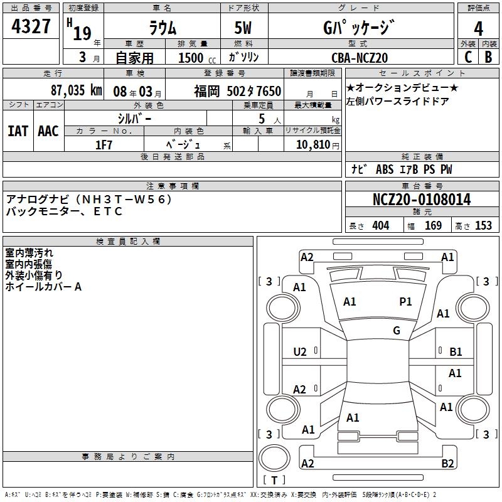
Task: Click the bottom-right wheel circle in damage diagram
Action: pyautogui.click(x=473, y=410)
